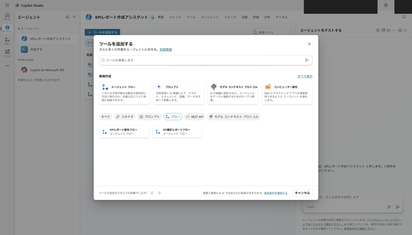412x235 pixels.
Task: Open KPIレポート作成アシスタント in agent list
Action: tap(48, 39)
